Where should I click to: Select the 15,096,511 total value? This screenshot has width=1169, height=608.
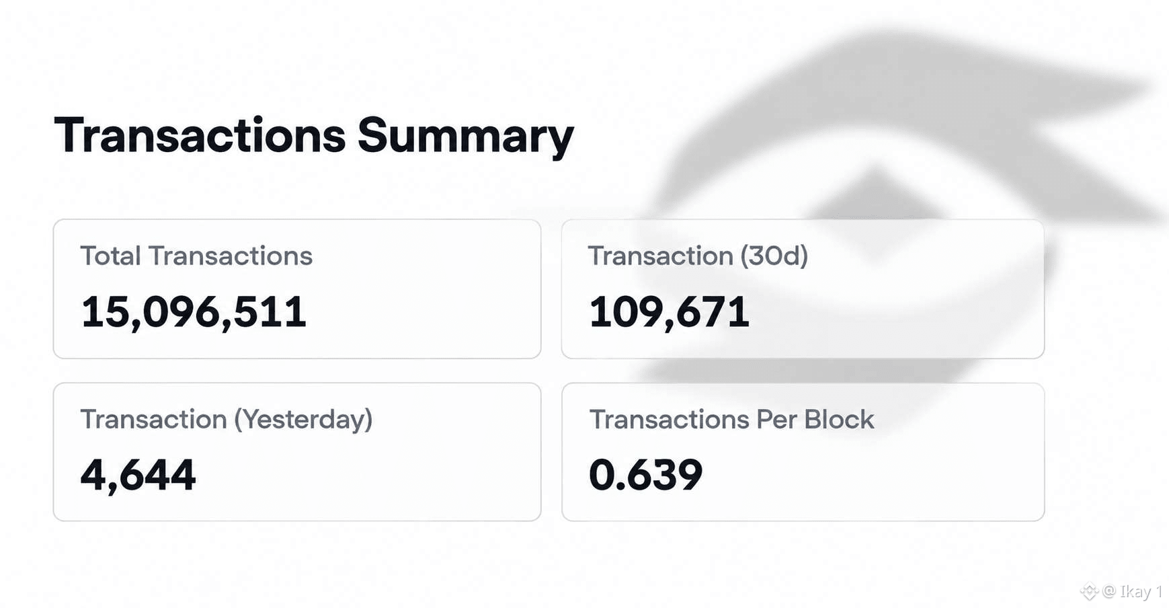[194, 313]
